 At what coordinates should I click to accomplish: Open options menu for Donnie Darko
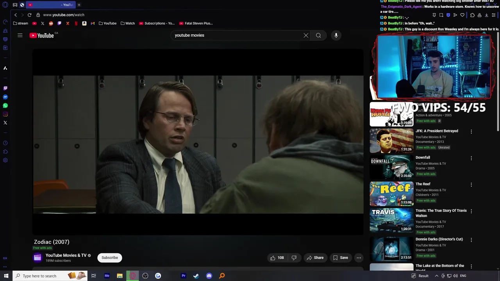pyautogui.click(x=471, y=240)
